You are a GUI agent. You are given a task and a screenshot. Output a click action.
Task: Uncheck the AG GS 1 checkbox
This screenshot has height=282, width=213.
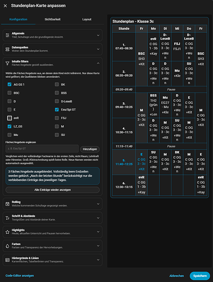[x=10, y=85]
